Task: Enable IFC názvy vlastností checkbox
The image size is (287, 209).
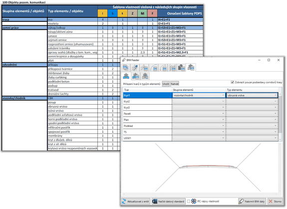Action: 189,202
